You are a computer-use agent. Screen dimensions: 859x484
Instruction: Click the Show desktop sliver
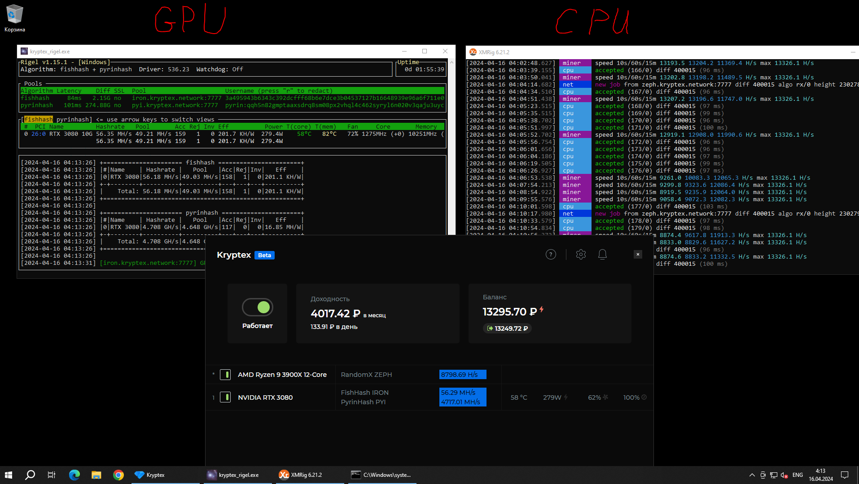(857, 475)
